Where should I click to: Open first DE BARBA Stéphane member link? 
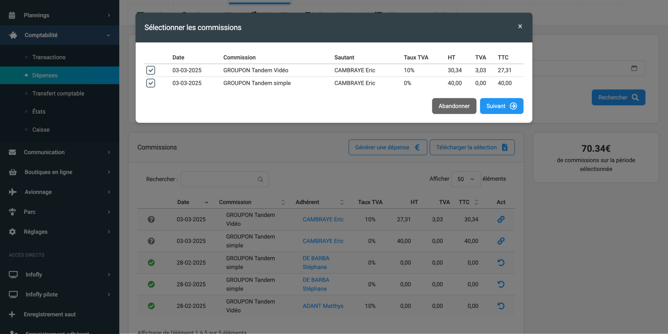click(316, 263)
